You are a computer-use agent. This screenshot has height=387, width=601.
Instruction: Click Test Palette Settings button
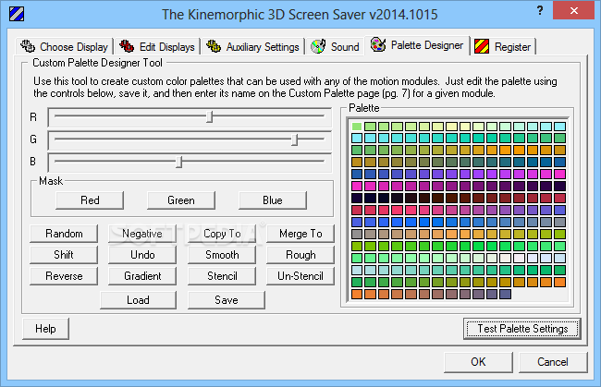522,329
